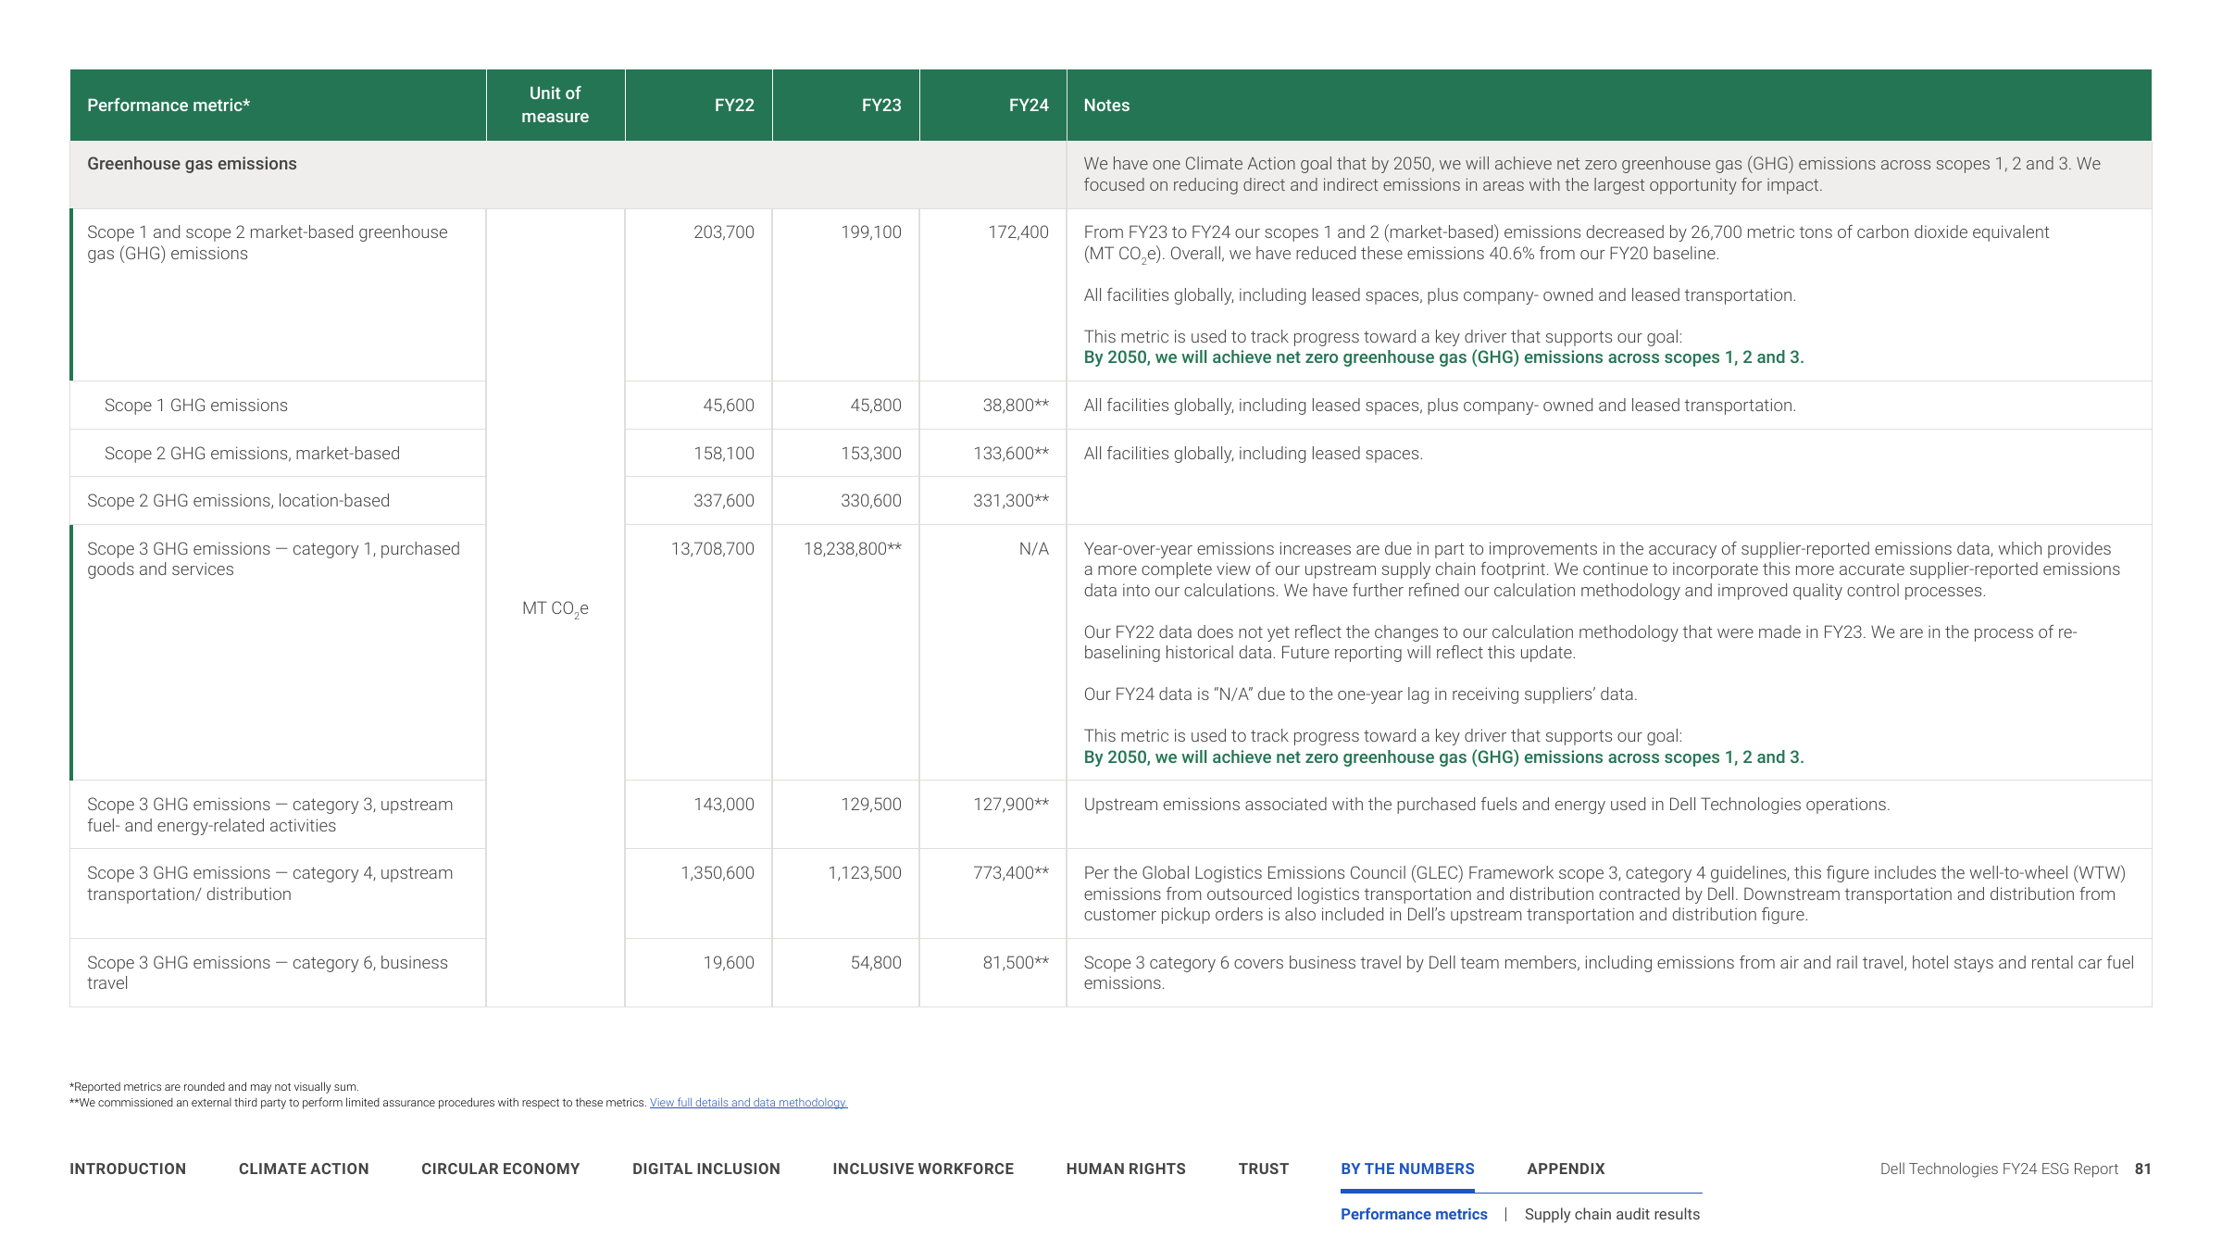2222x1250 pixels.
Task: Select the value 172,400
Action: click(1018, 232)
